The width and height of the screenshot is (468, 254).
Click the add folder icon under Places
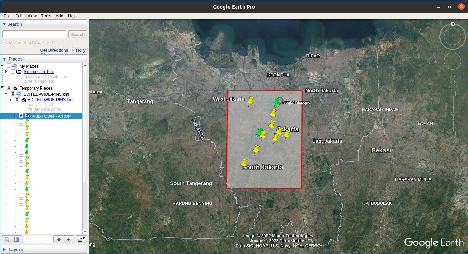click(x=81, y=239)
